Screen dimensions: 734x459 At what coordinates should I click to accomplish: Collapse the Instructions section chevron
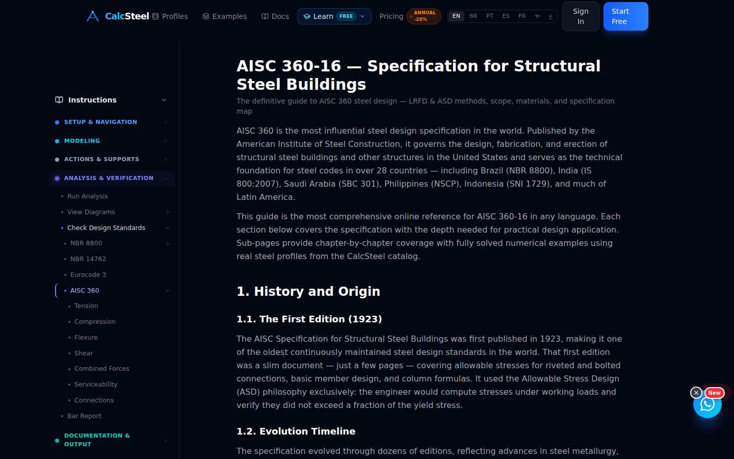point(164,100)
